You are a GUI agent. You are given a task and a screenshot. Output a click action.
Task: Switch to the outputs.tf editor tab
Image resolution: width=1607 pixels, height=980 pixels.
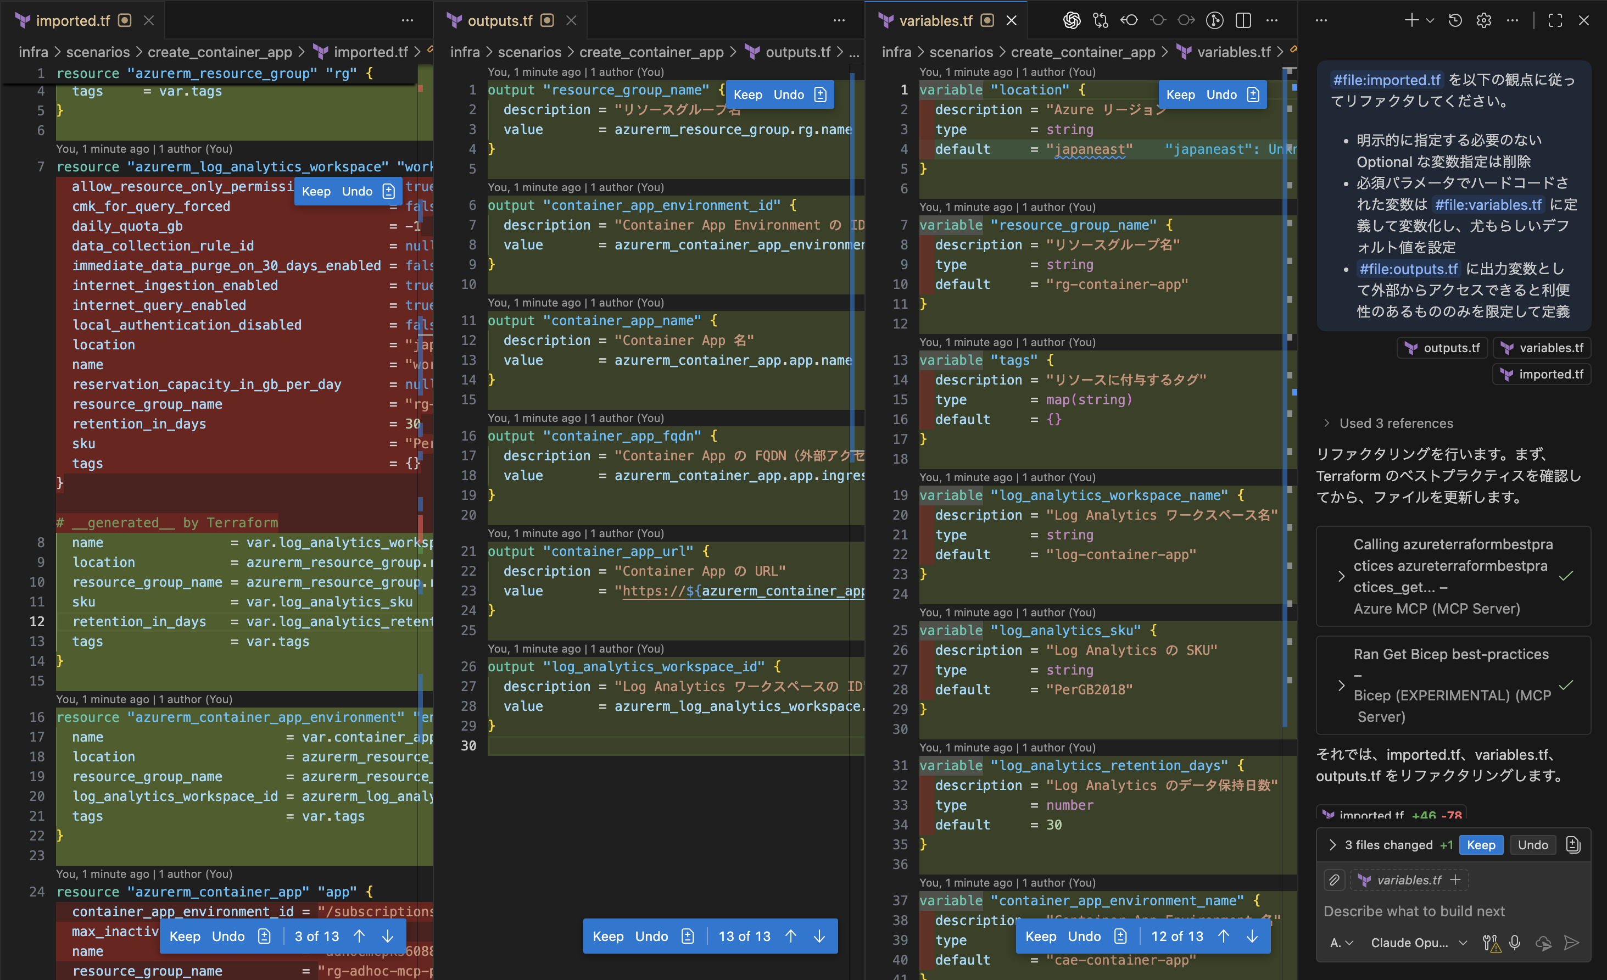pos(500,20)
